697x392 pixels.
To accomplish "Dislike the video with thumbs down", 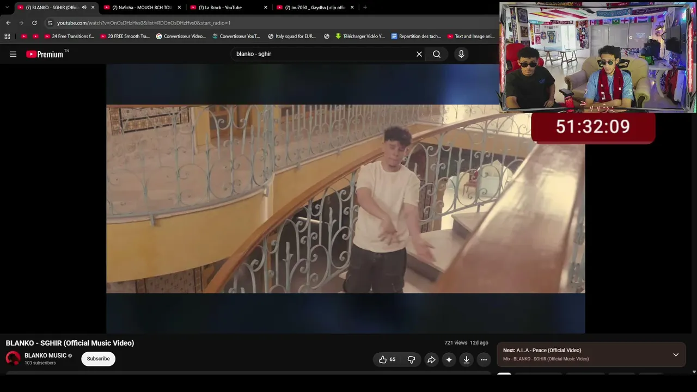I will click(411, 359).
